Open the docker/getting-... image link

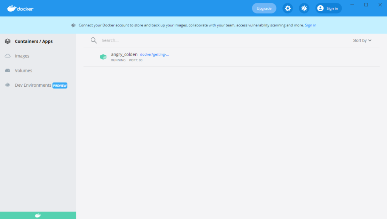click(155, 54)
